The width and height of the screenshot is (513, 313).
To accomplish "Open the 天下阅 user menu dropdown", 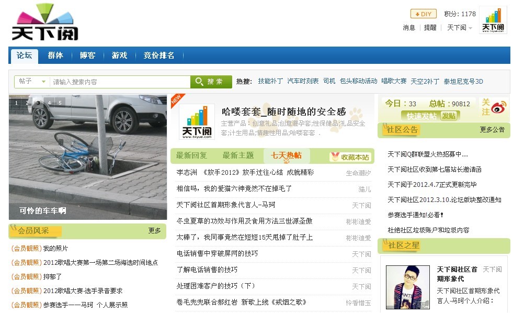I will tap(459, 28).
